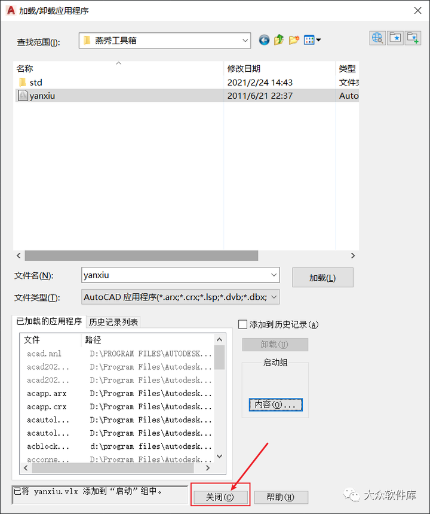Switch to 已加载的应用程序 tab
430x514 pixels.
tap(49, 321)
